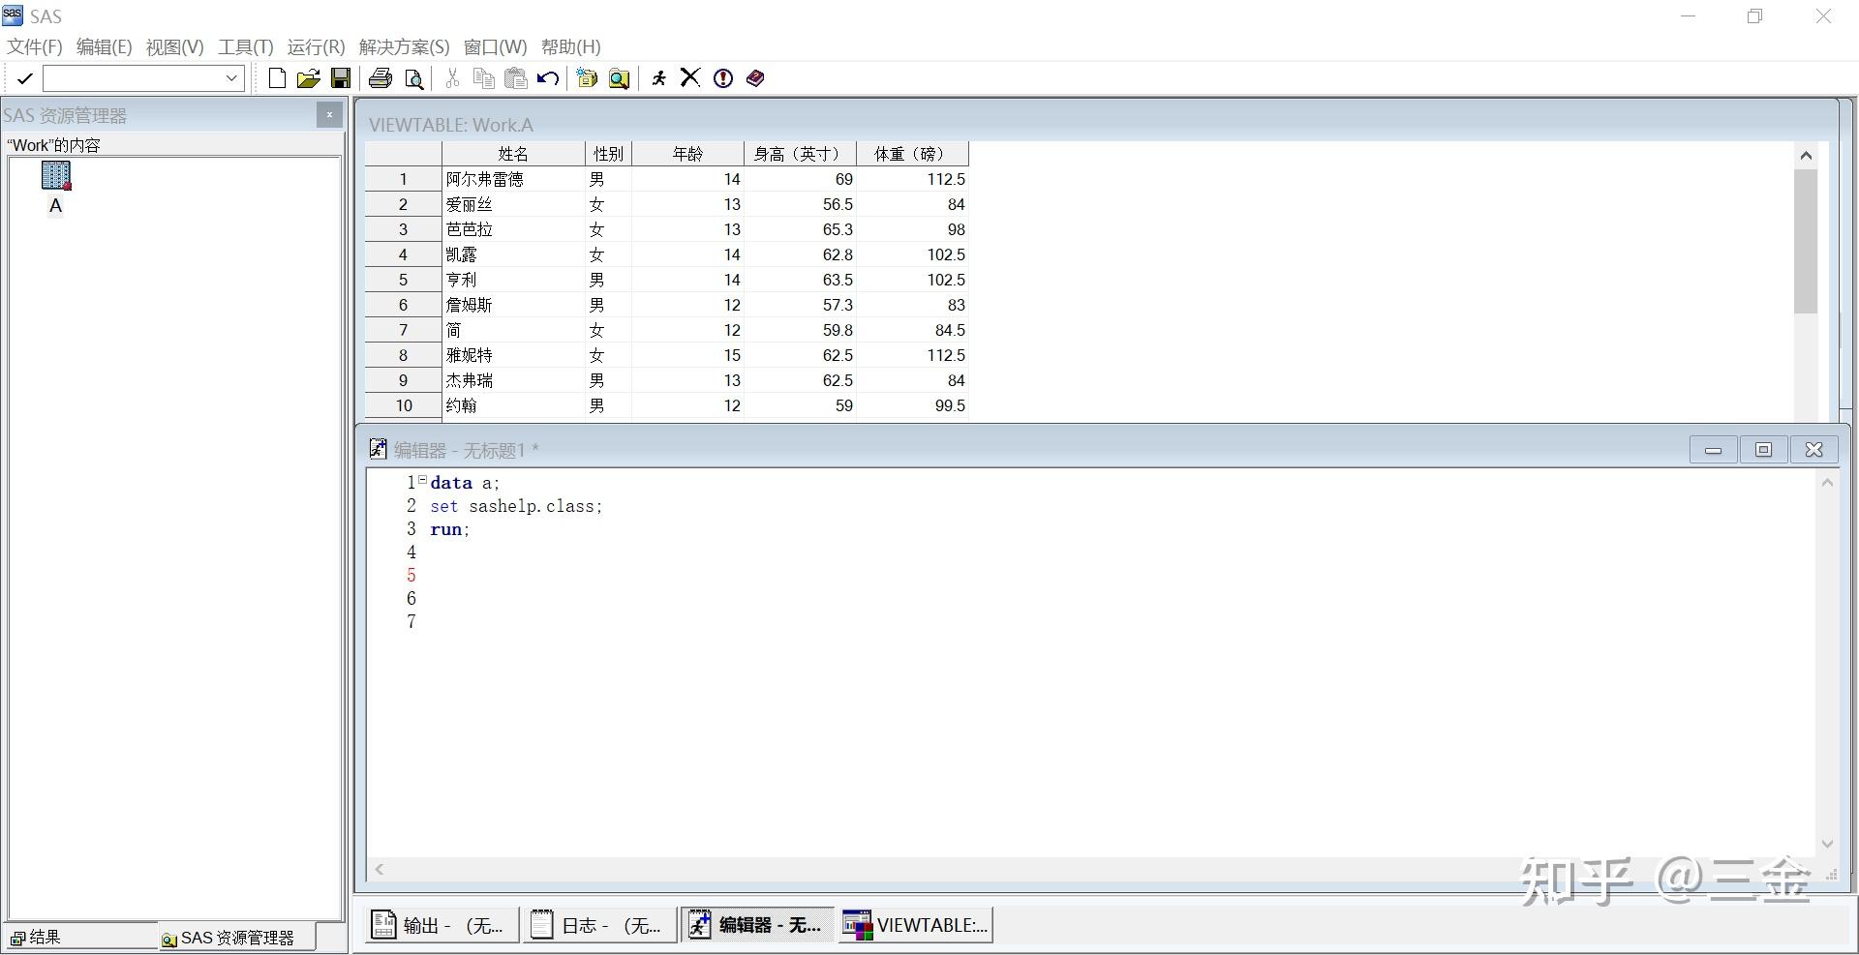
Task: Click the name cell 詹姆斯
Action: coord(513,305)
